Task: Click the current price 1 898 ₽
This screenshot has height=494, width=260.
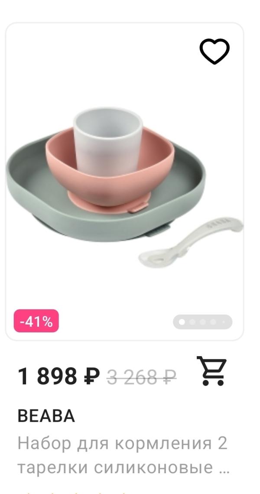Action: pos(58,376)
